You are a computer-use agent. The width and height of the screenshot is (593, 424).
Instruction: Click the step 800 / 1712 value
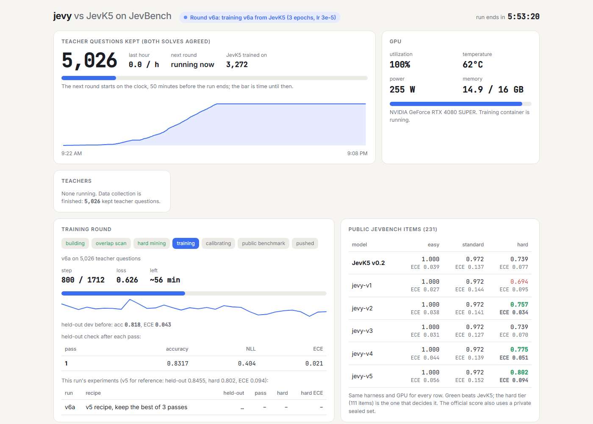pos(83,280)
